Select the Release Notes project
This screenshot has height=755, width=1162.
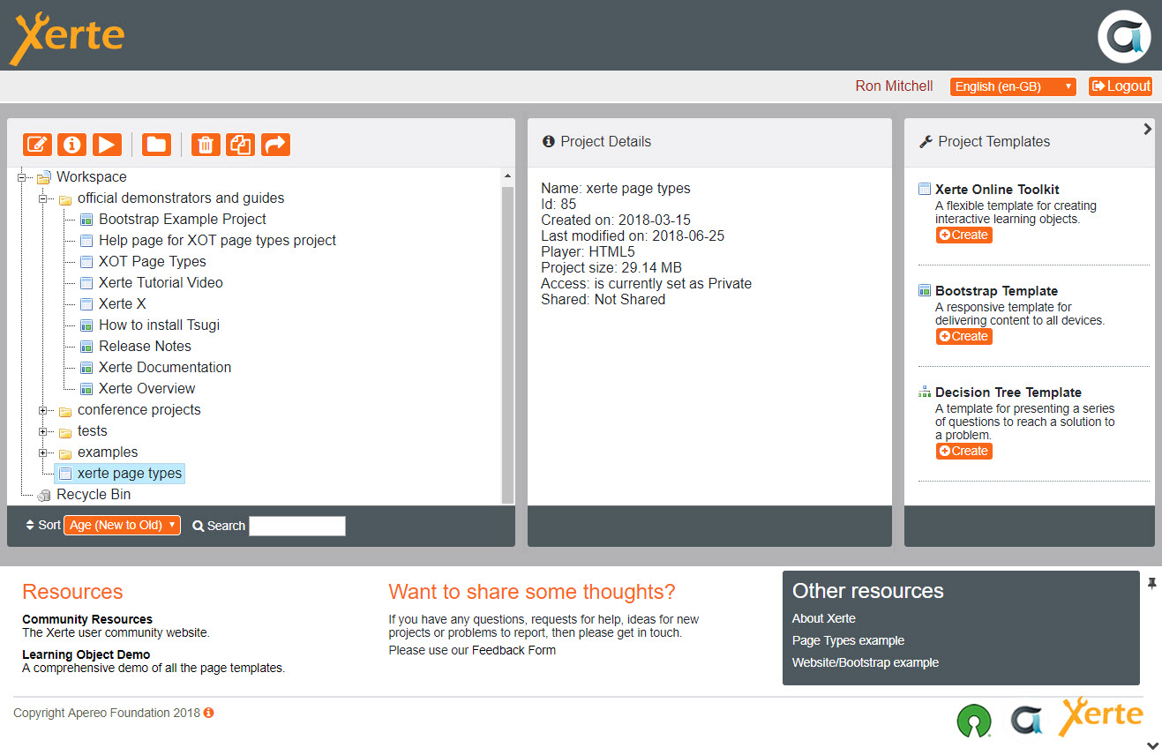145,347
